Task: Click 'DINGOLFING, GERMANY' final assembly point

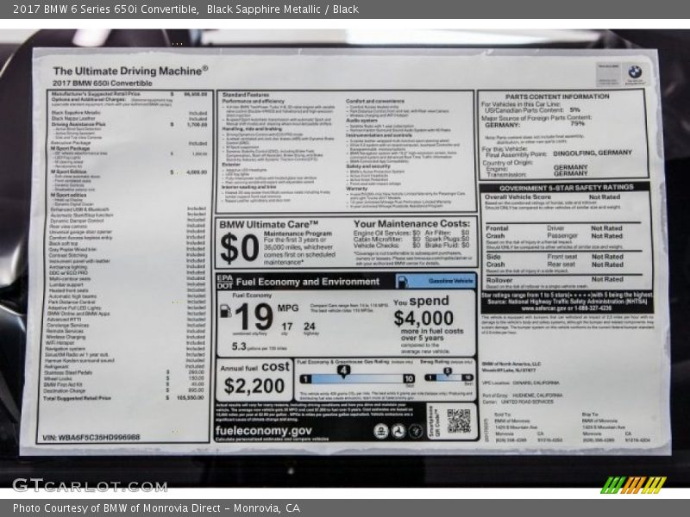Action: pos(593,153)
